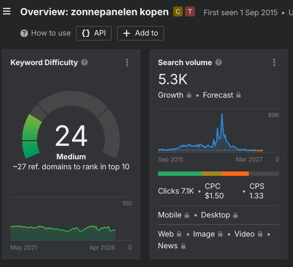
Task: Click the lock icon next to Video
Action: (260, 234)
